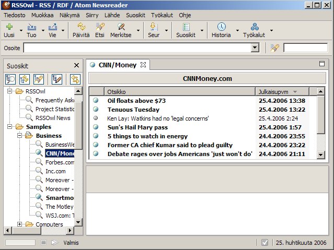Viewport: 334px width, 250px height.
Task: Sort by the Otsikko column header
Action: 180,91
